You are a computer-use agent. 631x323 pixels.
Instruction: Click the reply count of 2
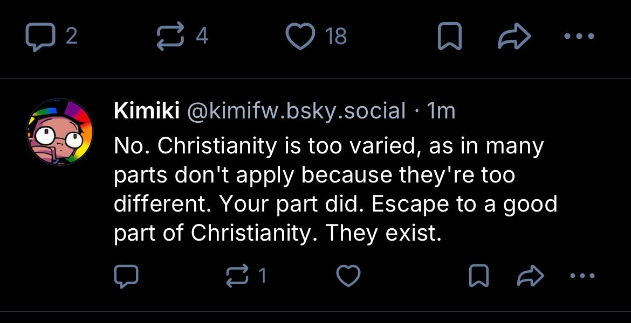coord(71,37)
